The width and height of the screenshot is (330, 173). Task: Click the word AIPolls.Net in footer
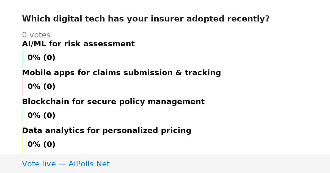(x=89, y=164)
